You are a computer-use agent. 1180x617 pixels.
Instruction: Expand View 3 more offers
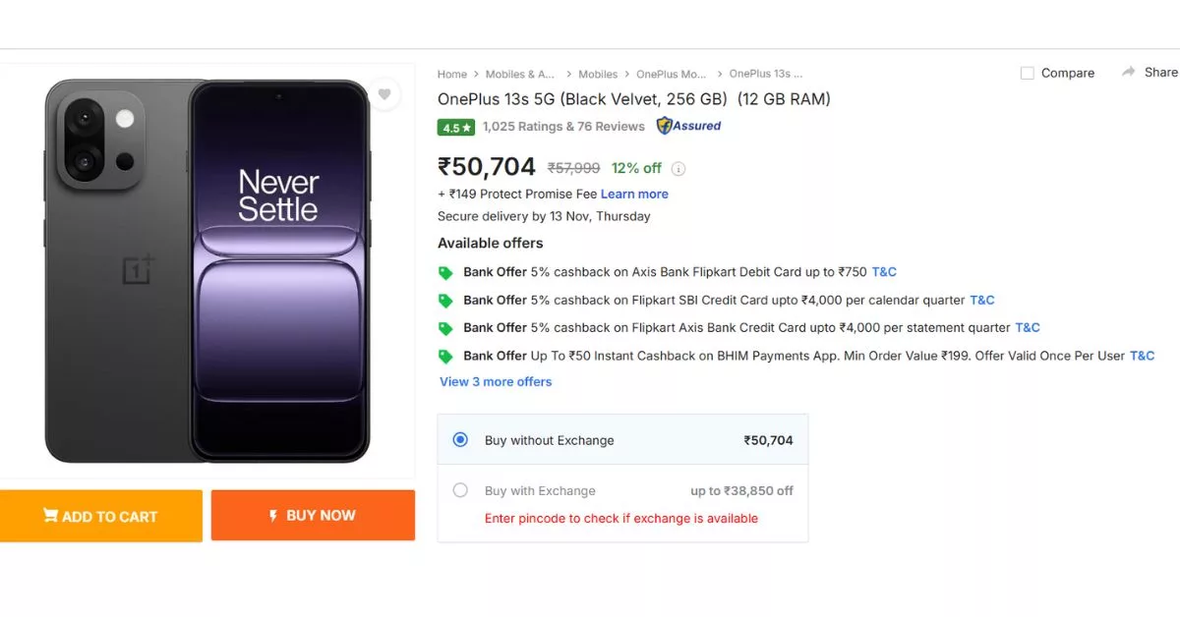tap(496, 381)
